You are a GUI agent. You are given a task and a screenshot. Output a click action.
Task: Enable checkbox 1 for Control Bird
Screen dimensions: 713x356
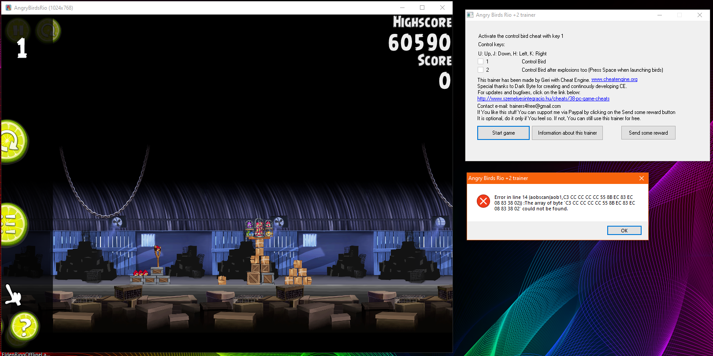(481, 62)
